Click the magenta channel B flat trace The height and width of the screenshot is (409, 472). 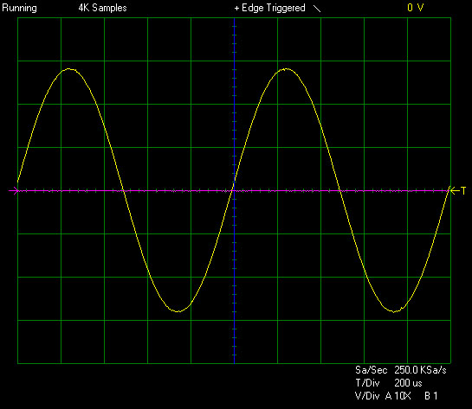[181, 190]
